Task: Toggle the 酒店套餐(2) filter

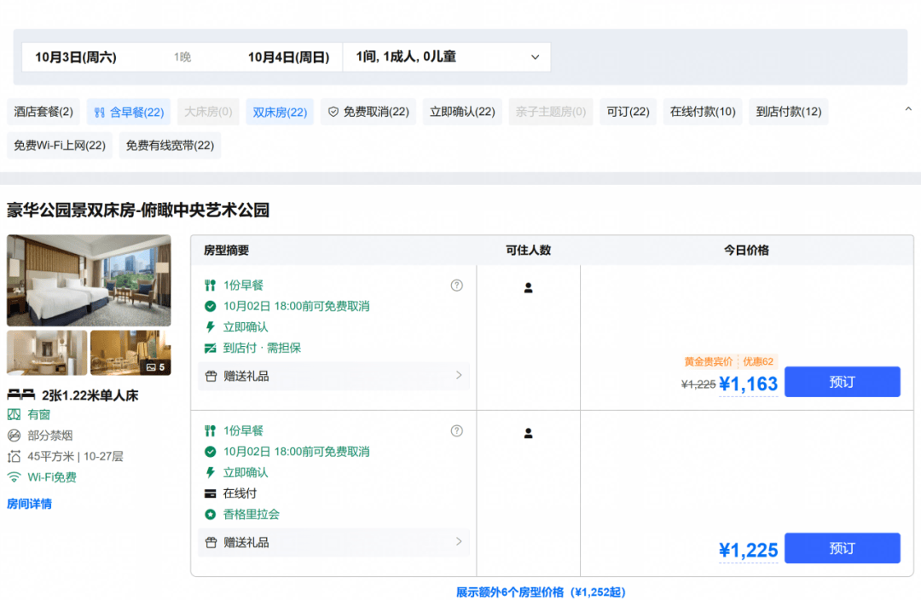Action: [43, 112]
